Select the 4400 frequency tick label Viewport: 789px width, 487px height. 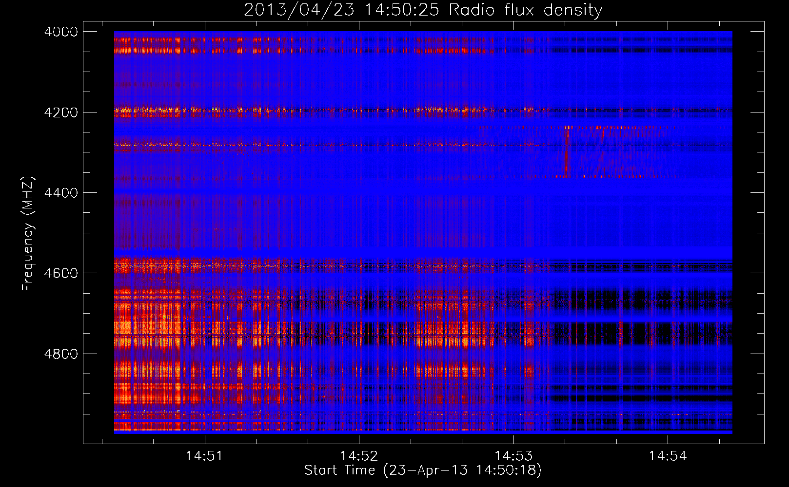click(61, 193)
